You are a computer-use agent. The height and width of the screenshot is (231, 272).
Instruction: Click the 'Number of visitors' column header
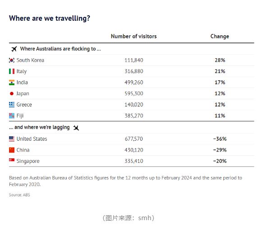(134, 36)
